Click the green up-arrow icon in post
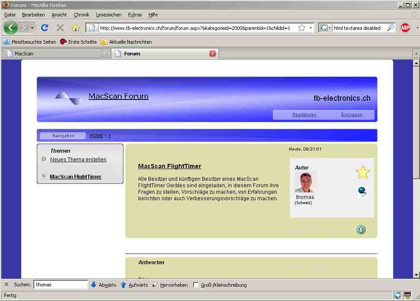This screenshot has height=301, width=420. pos(361,229)
